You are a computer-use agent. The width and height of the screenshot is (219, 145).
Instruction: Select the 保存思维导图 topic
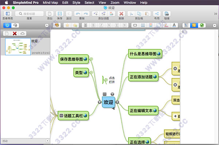click(x=74, y=59)
